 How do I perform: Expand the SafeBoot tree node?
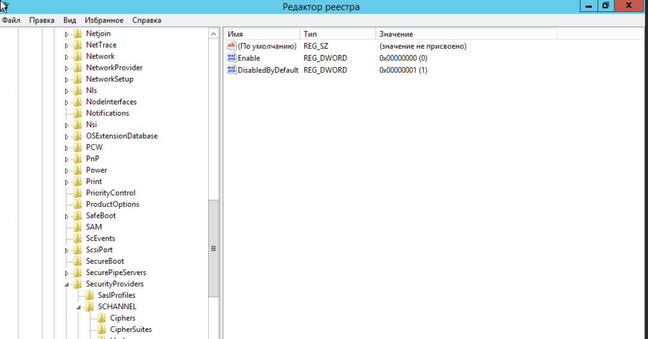point(67,216)
